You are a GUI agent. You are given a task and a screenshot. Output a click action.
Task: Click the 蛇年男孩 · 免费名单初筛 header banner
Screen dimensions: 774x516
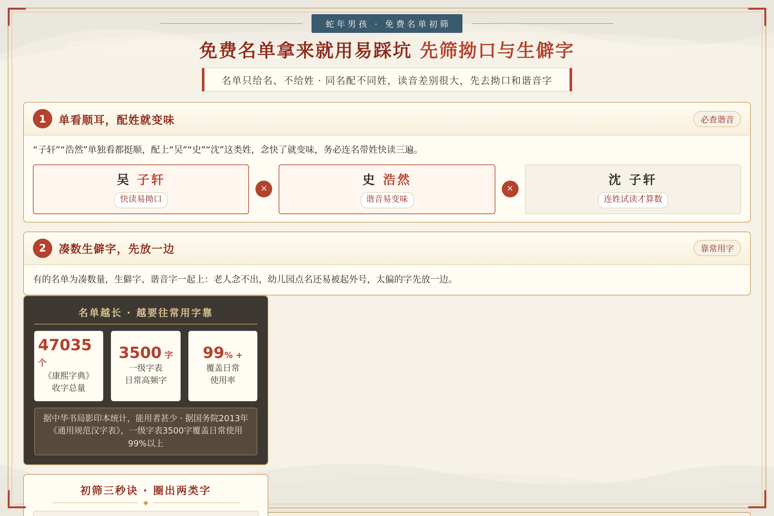pos(387,24)
